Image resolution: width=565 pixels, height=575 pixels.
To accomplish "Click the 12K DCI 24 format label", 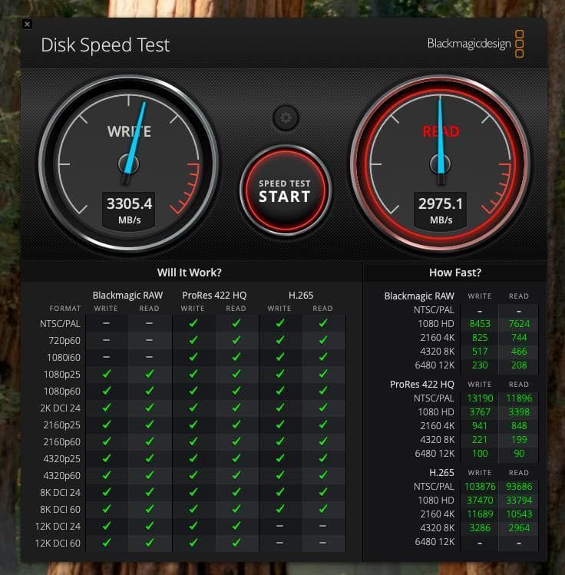I will coord(58,526).
